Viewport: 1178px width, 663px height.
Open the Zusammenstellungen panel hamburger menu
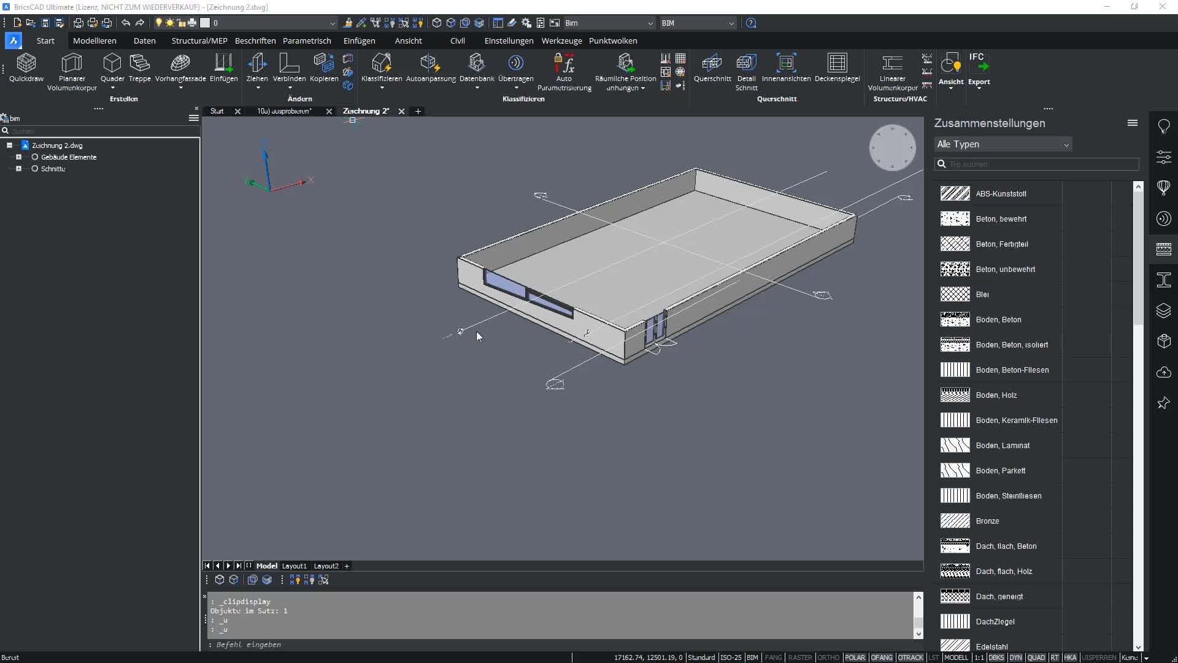[1133, 123]
